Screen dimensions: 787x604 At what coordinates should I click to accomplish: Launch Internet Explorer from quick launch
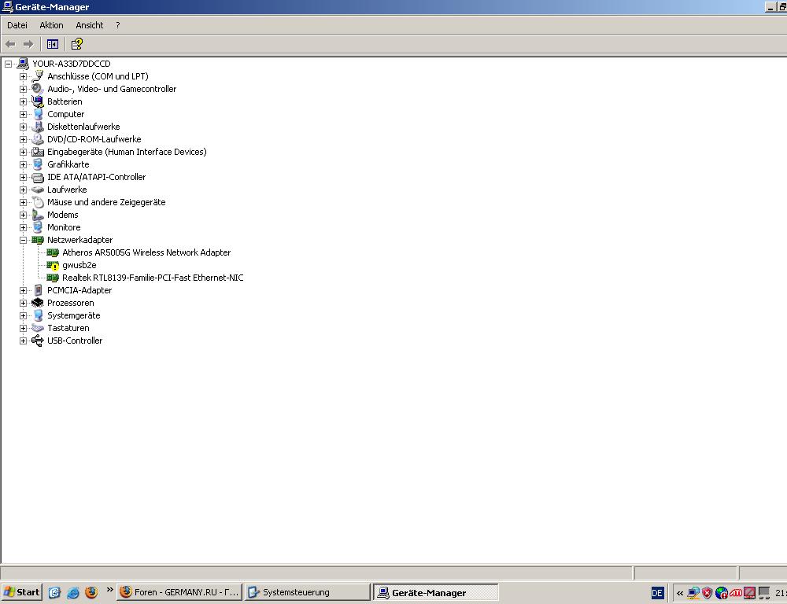click(x=72, y=592)
